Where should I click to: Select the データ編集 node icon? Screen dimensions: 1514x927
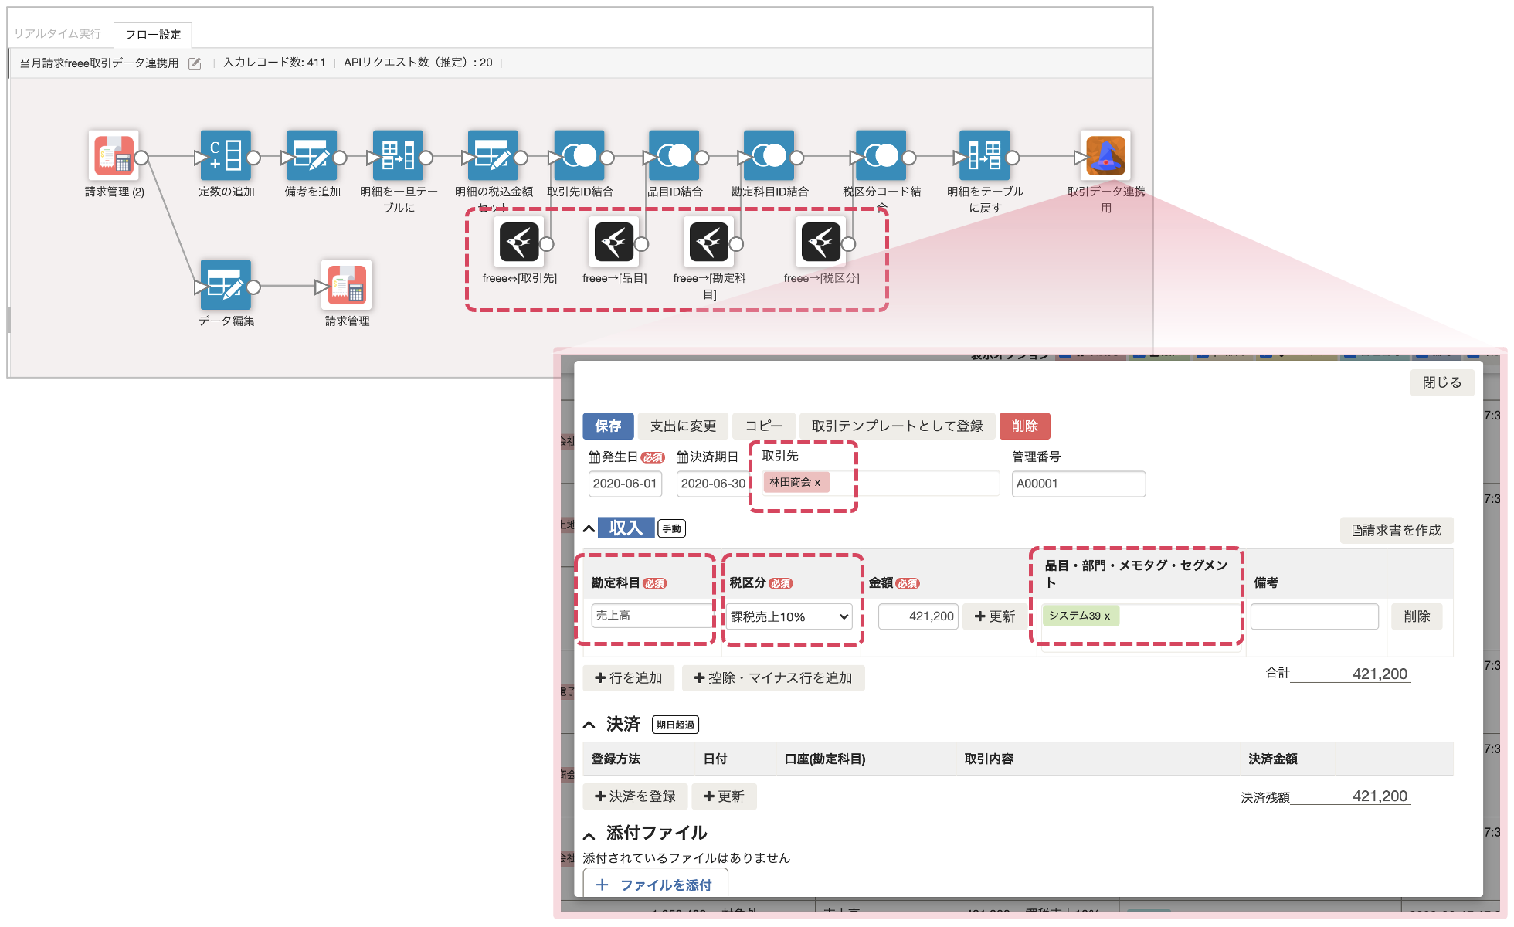coord(226,285)
